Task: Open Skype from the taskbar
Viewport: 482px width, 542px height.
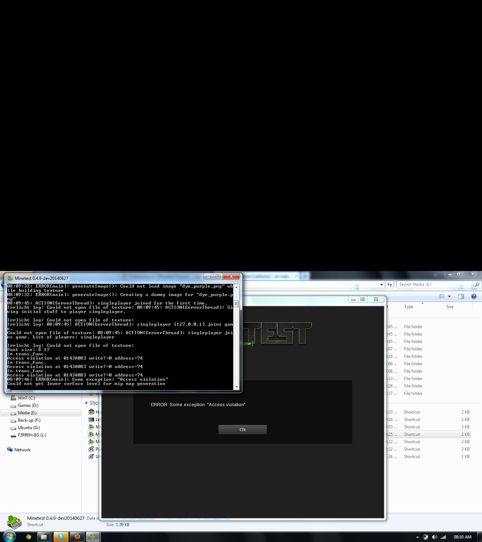Action: pyautogui.click(x=61, y=537)
